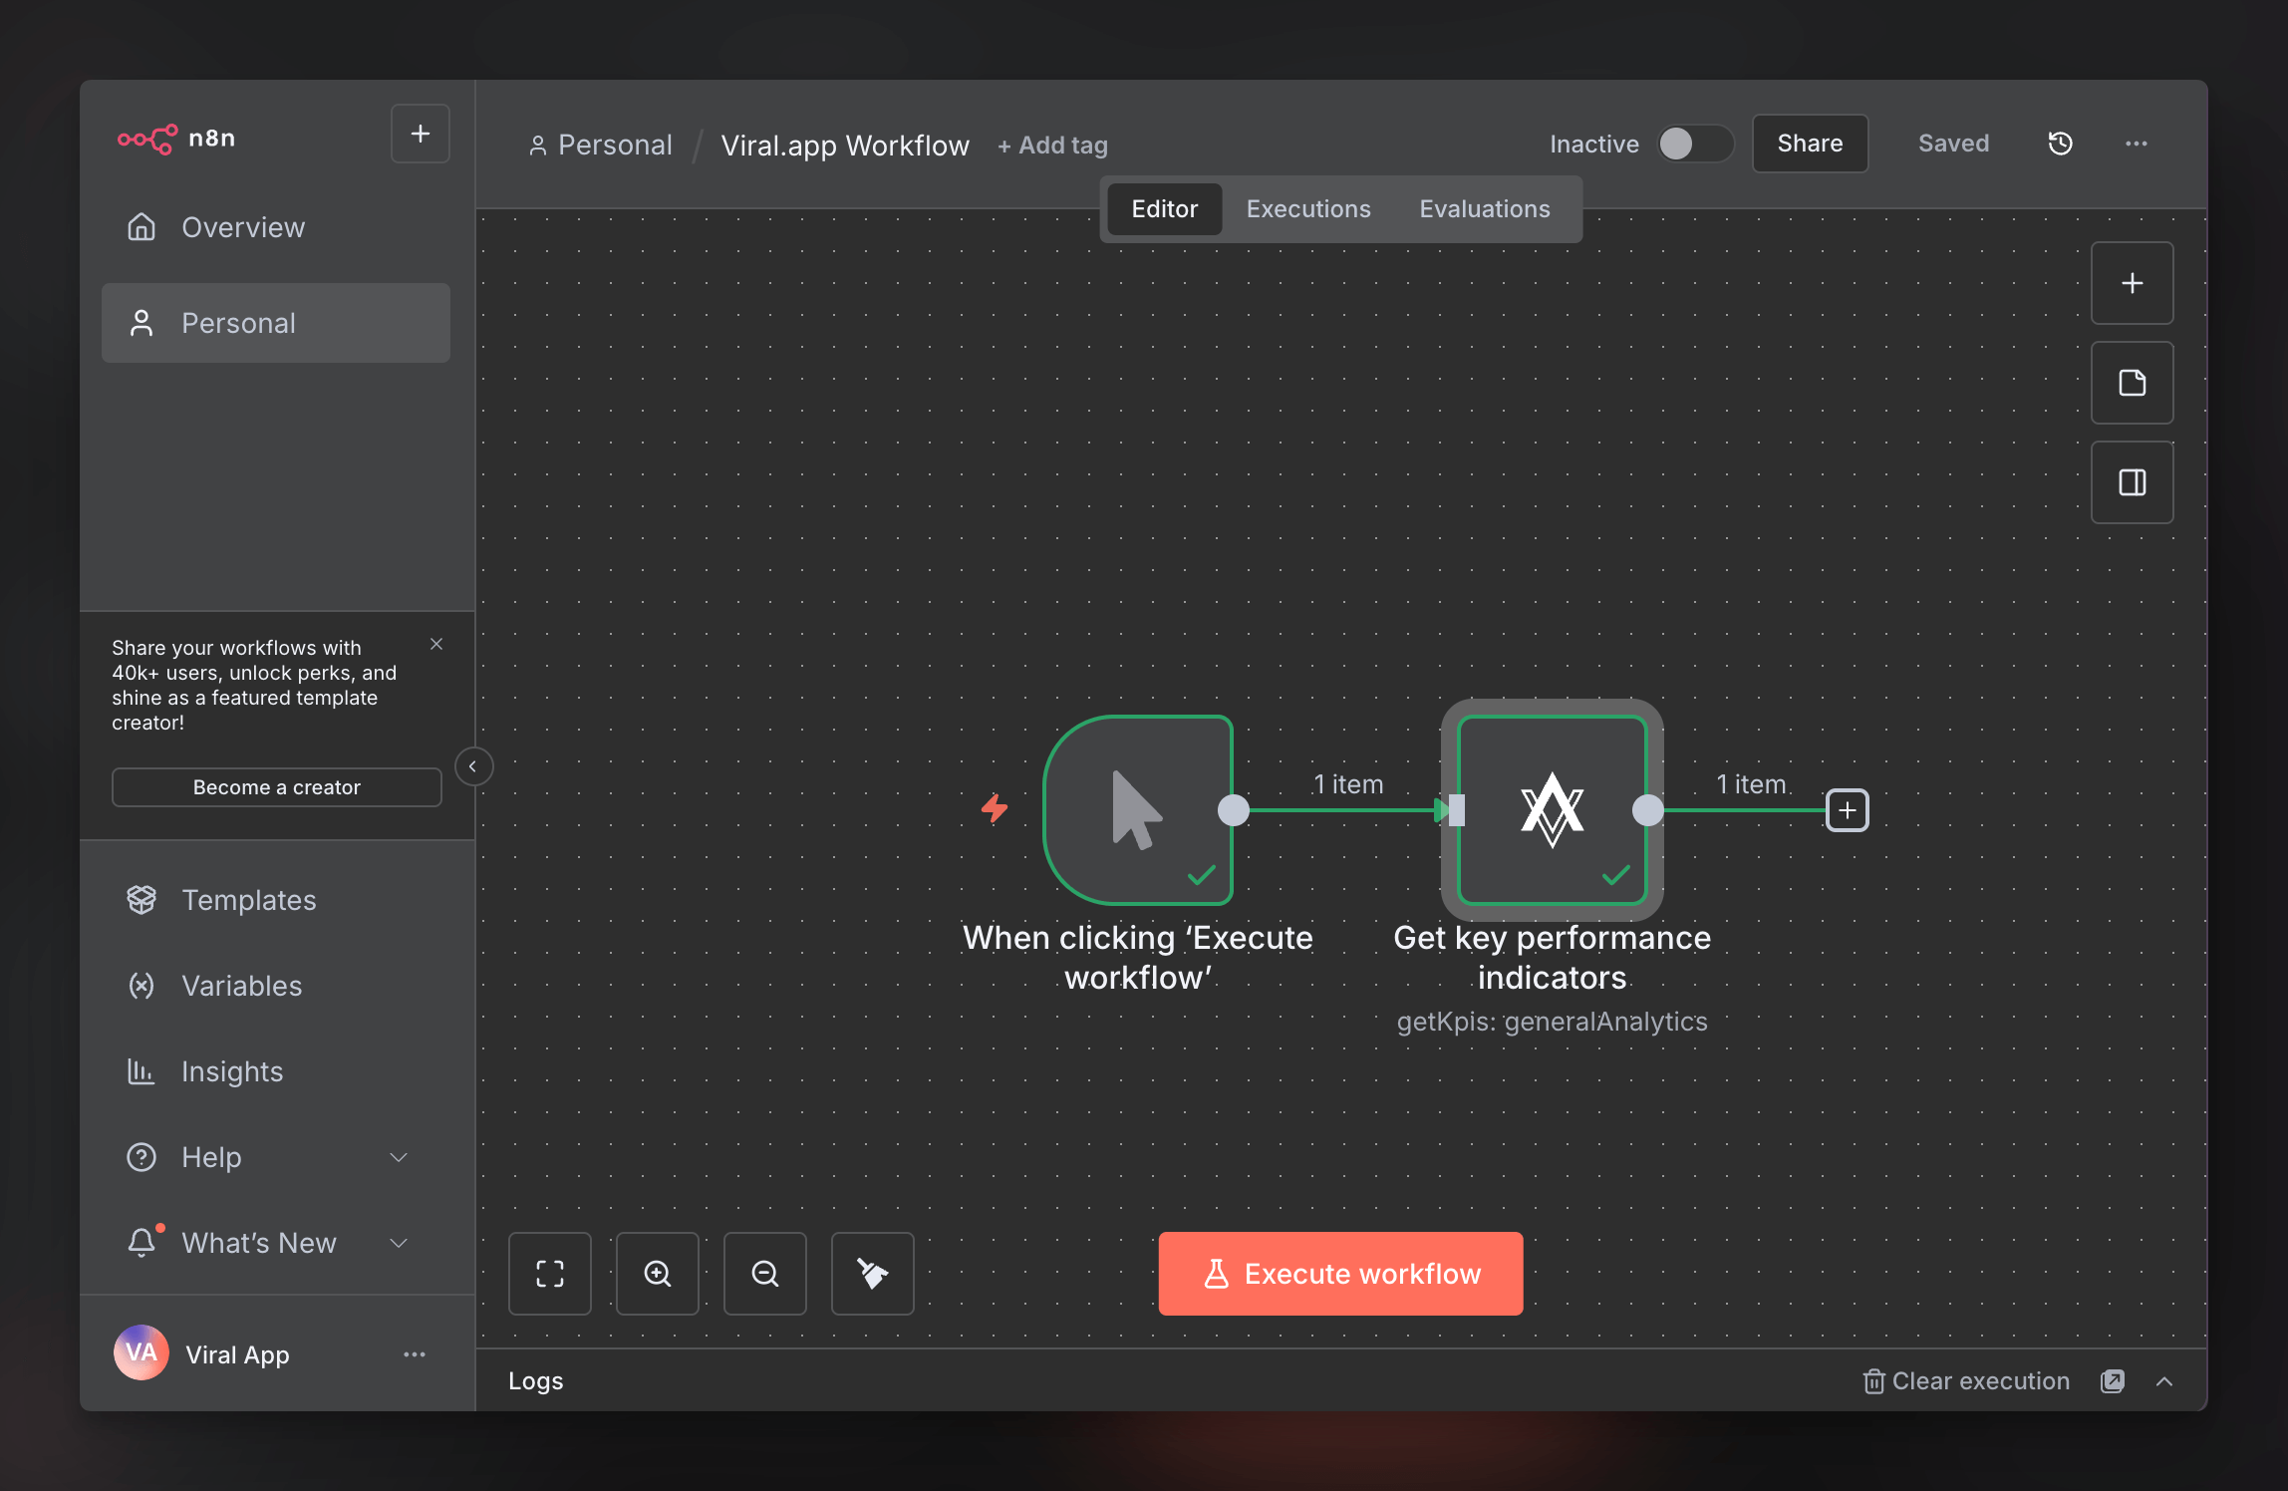
Task: Collapse the left sidebar
Action: 473,765
